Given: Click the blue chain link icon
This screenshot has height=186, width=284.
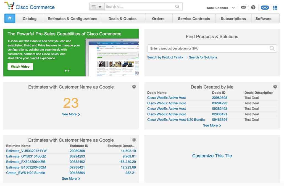Looking at the screenshot, I should pyautogui.click(x=265, y=7).
